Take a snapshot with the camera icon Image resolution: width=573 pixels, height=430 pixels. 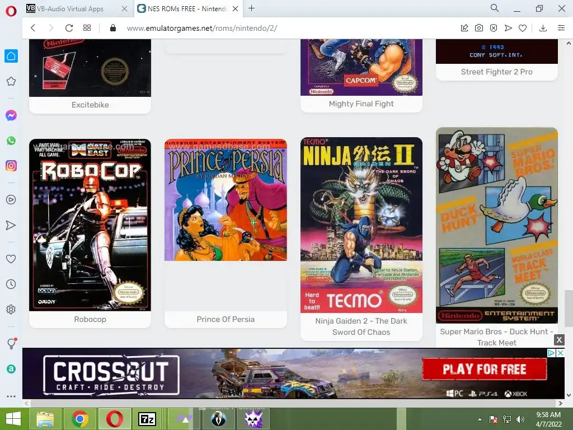pos(479,28)
